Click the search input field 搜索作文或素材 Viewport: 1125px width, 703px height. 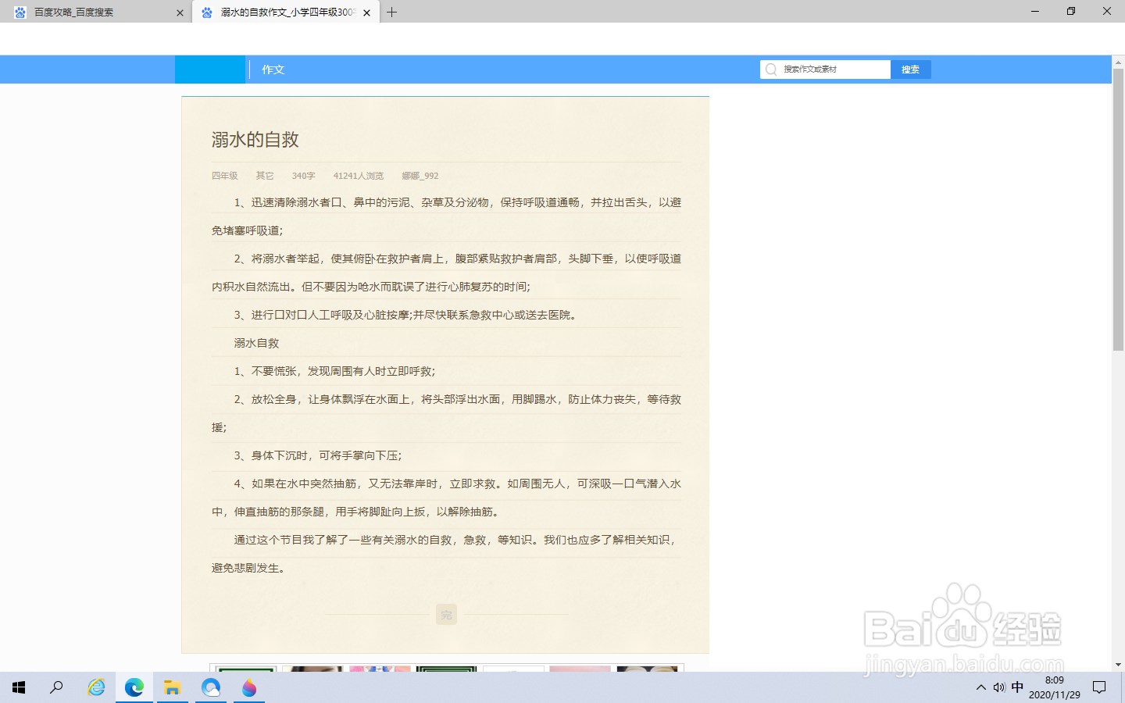(x=828, y=69)
